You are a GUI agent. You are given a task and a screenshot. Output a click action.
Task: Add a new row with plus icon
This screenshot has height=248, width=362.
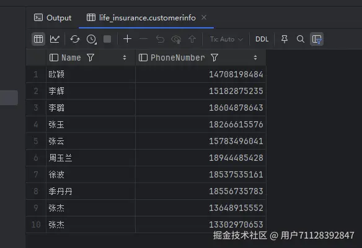point(127,39)
